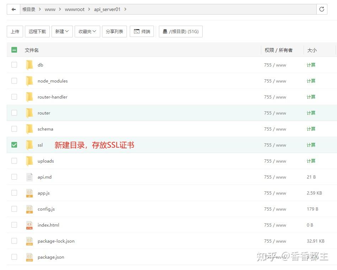337x270 pixels.
Task: Open the uploads folder icon
Action: (30, 161)
